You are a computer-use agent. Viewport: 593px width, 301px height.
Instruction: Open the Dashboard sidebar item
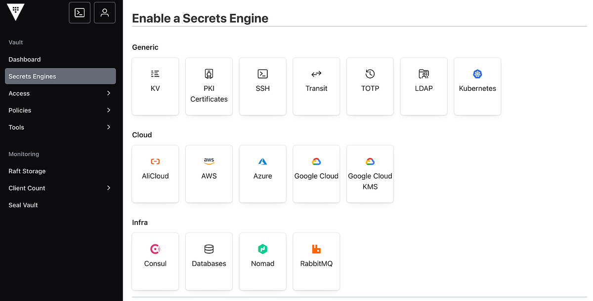60,59
